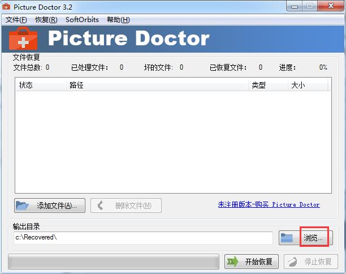
Task: Click the red first-aid kit logo in the banner
Action: [23, 38]
